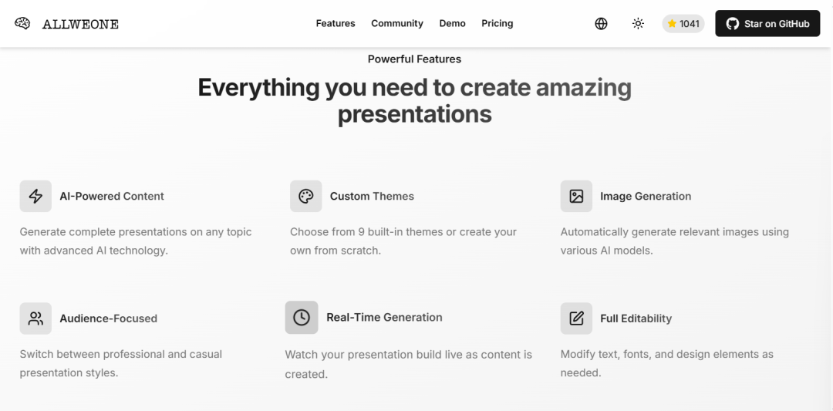Click the pencil Full Editability icon
This screenshot has width=833, height=411.
576,318
